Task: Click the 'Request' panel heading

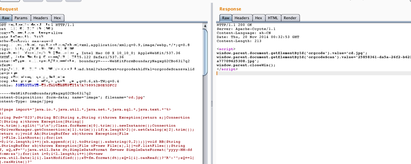Action: (9, 9)
